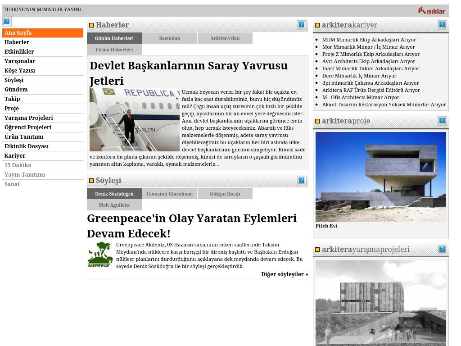Open Gündem in sidebar menu
Image resolution: width=461 pixels, height=346 pixels.
[43, 89]
